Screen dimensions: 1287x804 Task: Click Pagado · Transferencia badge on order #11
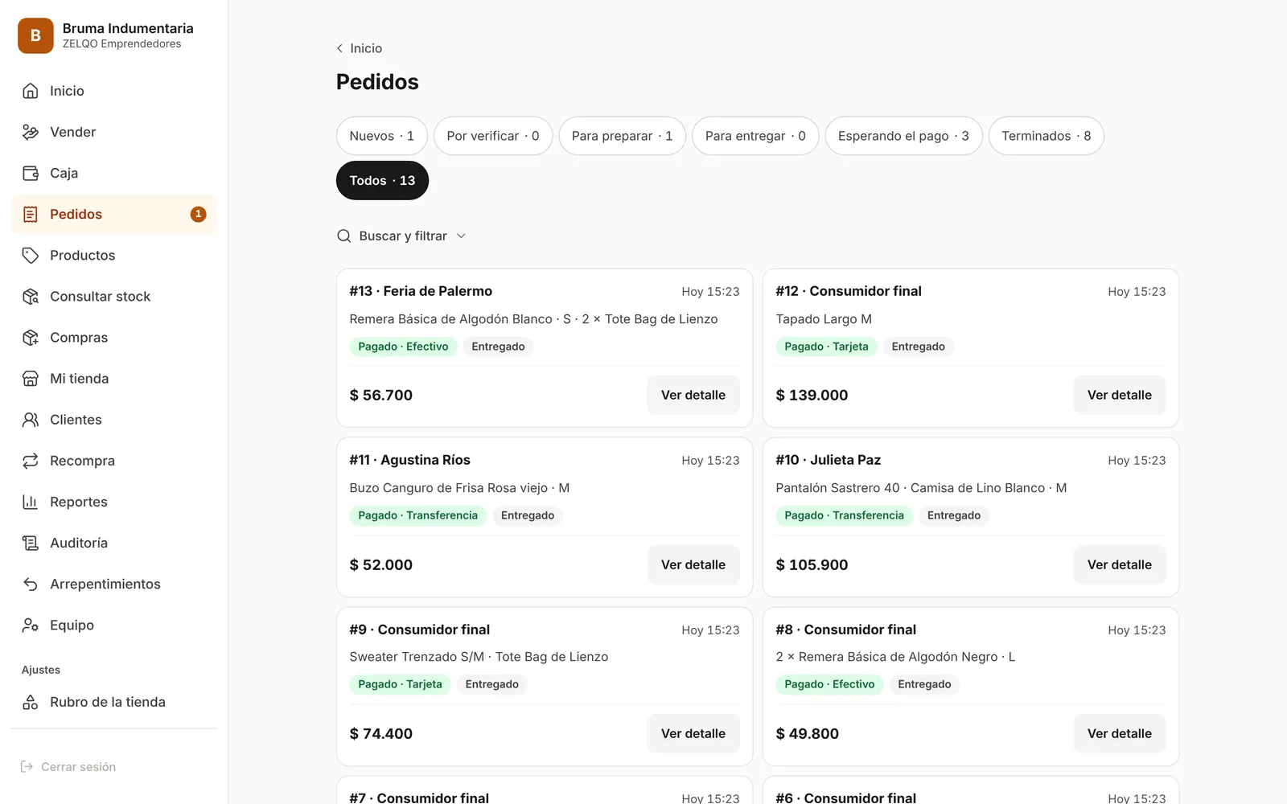coord(417,515)
